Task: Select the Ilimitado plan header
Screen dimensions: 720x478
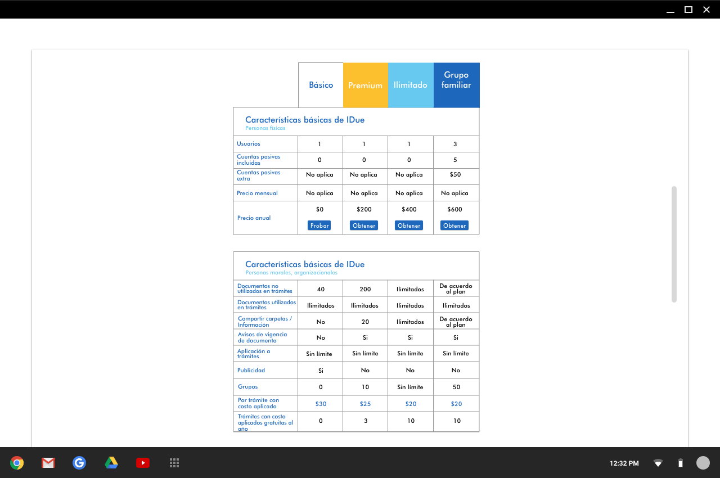Action: [411, 85]
